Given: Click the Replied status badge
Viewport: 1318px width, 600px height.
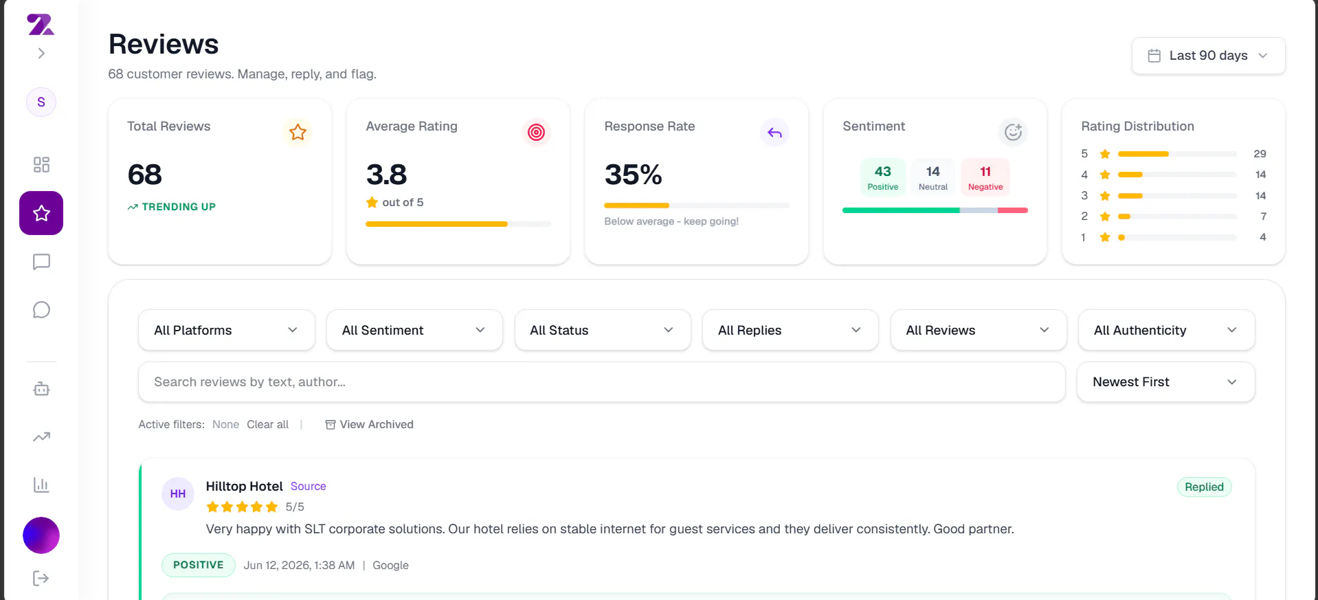Looking at the screenshot, I should [x=1204, y=487].
